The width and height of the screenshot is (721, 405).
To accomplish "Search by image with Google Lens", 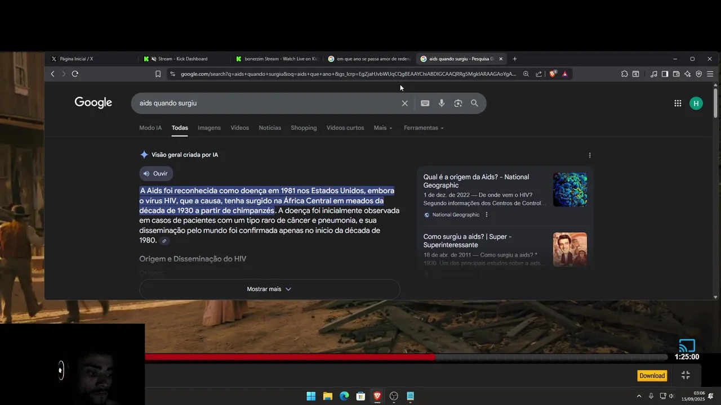I will coord(458,103).
